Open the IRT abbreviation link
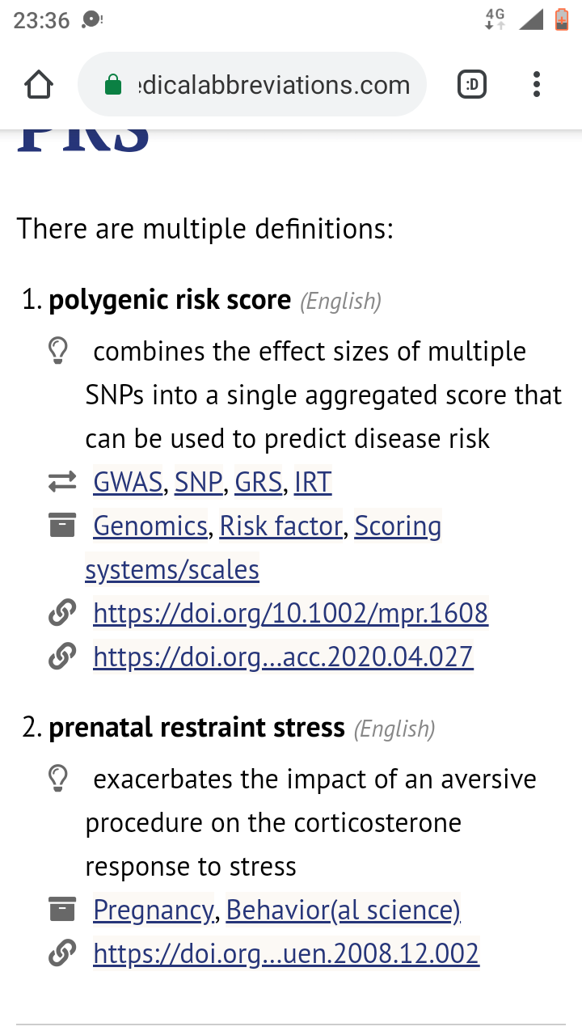This screenshot has width=582, height=1035. (313, 483)
